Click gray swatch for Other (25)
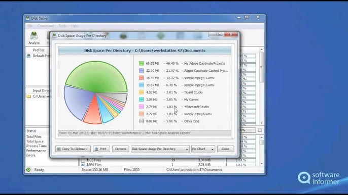The width and height of the screenshot is (348, 195). pyautogui.click(x=141, y=121)
